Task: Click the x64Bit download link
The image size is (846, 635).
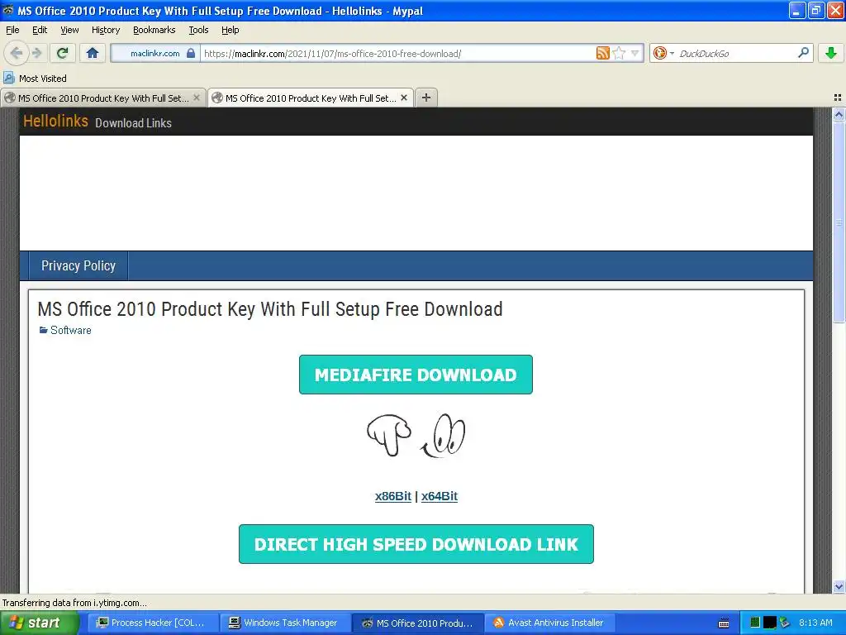Action: click(440, 496)
